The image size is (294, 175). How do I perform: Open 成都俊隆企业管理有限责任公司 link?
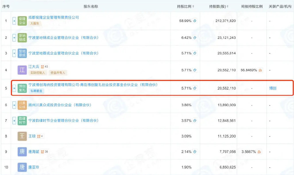[54, 17]
